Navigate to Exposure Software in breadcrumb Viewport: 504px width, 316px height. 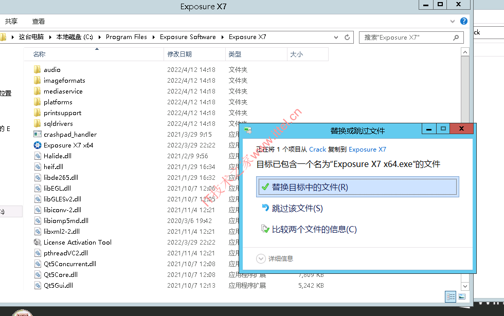(188, 37)
